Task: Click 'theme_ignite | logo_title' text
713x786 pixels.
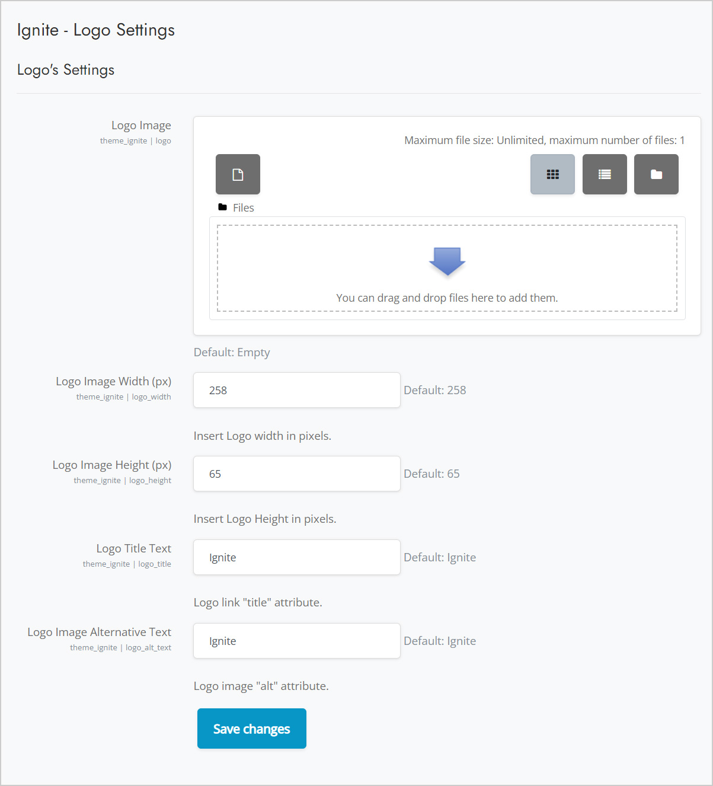Action: (127, 564)
